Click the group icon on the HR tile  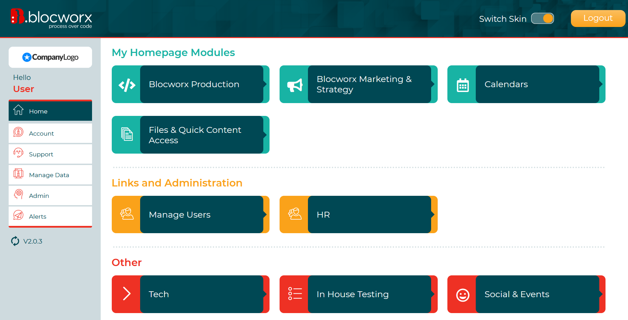[x=294, y=214]
